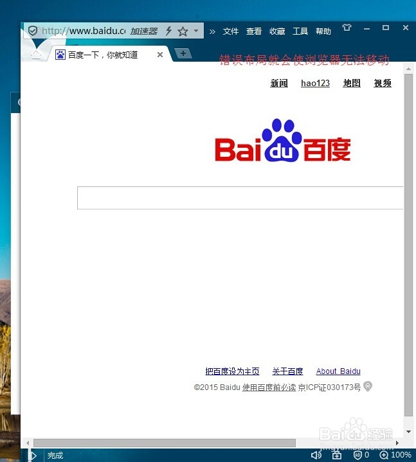Open the 关于百度 link
Screen dimensions: 416x462
[287, 371]
